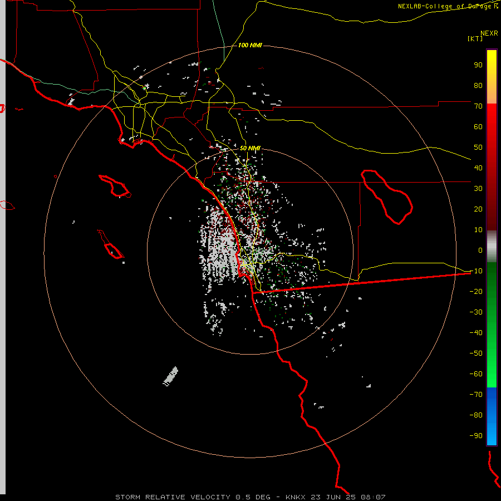Click the "NEXLAB-College of DuPage" credit text
The width and height of the screenshot is (501, 501).
tap(444, 6)
